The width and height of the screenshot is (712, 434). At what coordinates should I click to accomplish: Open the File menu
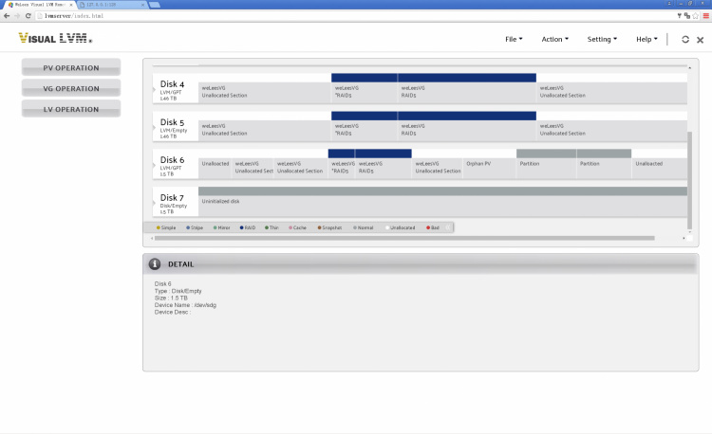pyautogui.click(x=515, y=40)
